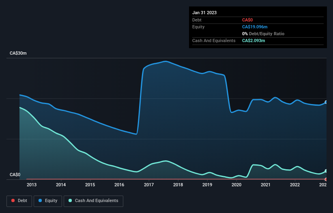Click the CA$0 y-axis label
333x213 pixels.
point(15,175)
